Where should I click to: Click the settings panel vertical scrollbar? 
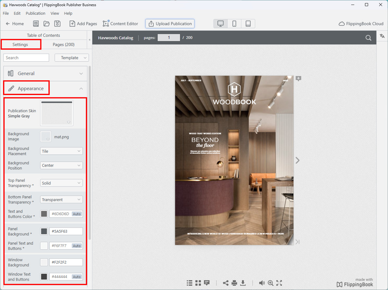(90, 153)
